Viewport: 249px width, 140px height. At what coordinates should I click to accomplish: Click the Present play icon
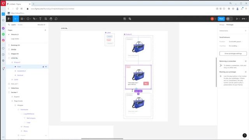click(x=237, y=19)
